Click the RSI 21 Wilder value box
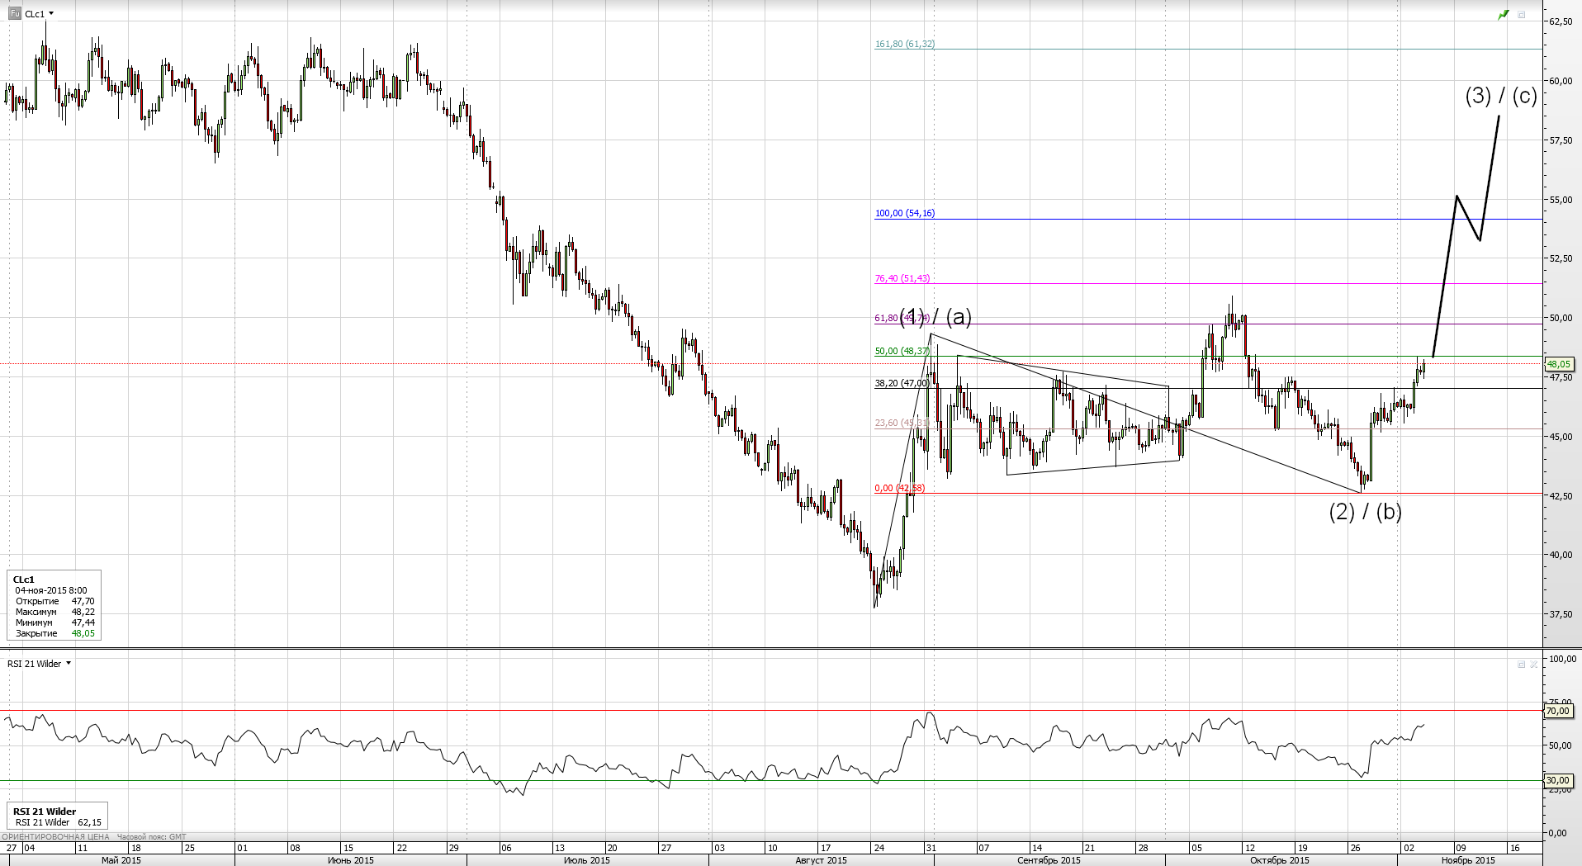This screenshot has height=866, width=1582. (x=57, y=816)
